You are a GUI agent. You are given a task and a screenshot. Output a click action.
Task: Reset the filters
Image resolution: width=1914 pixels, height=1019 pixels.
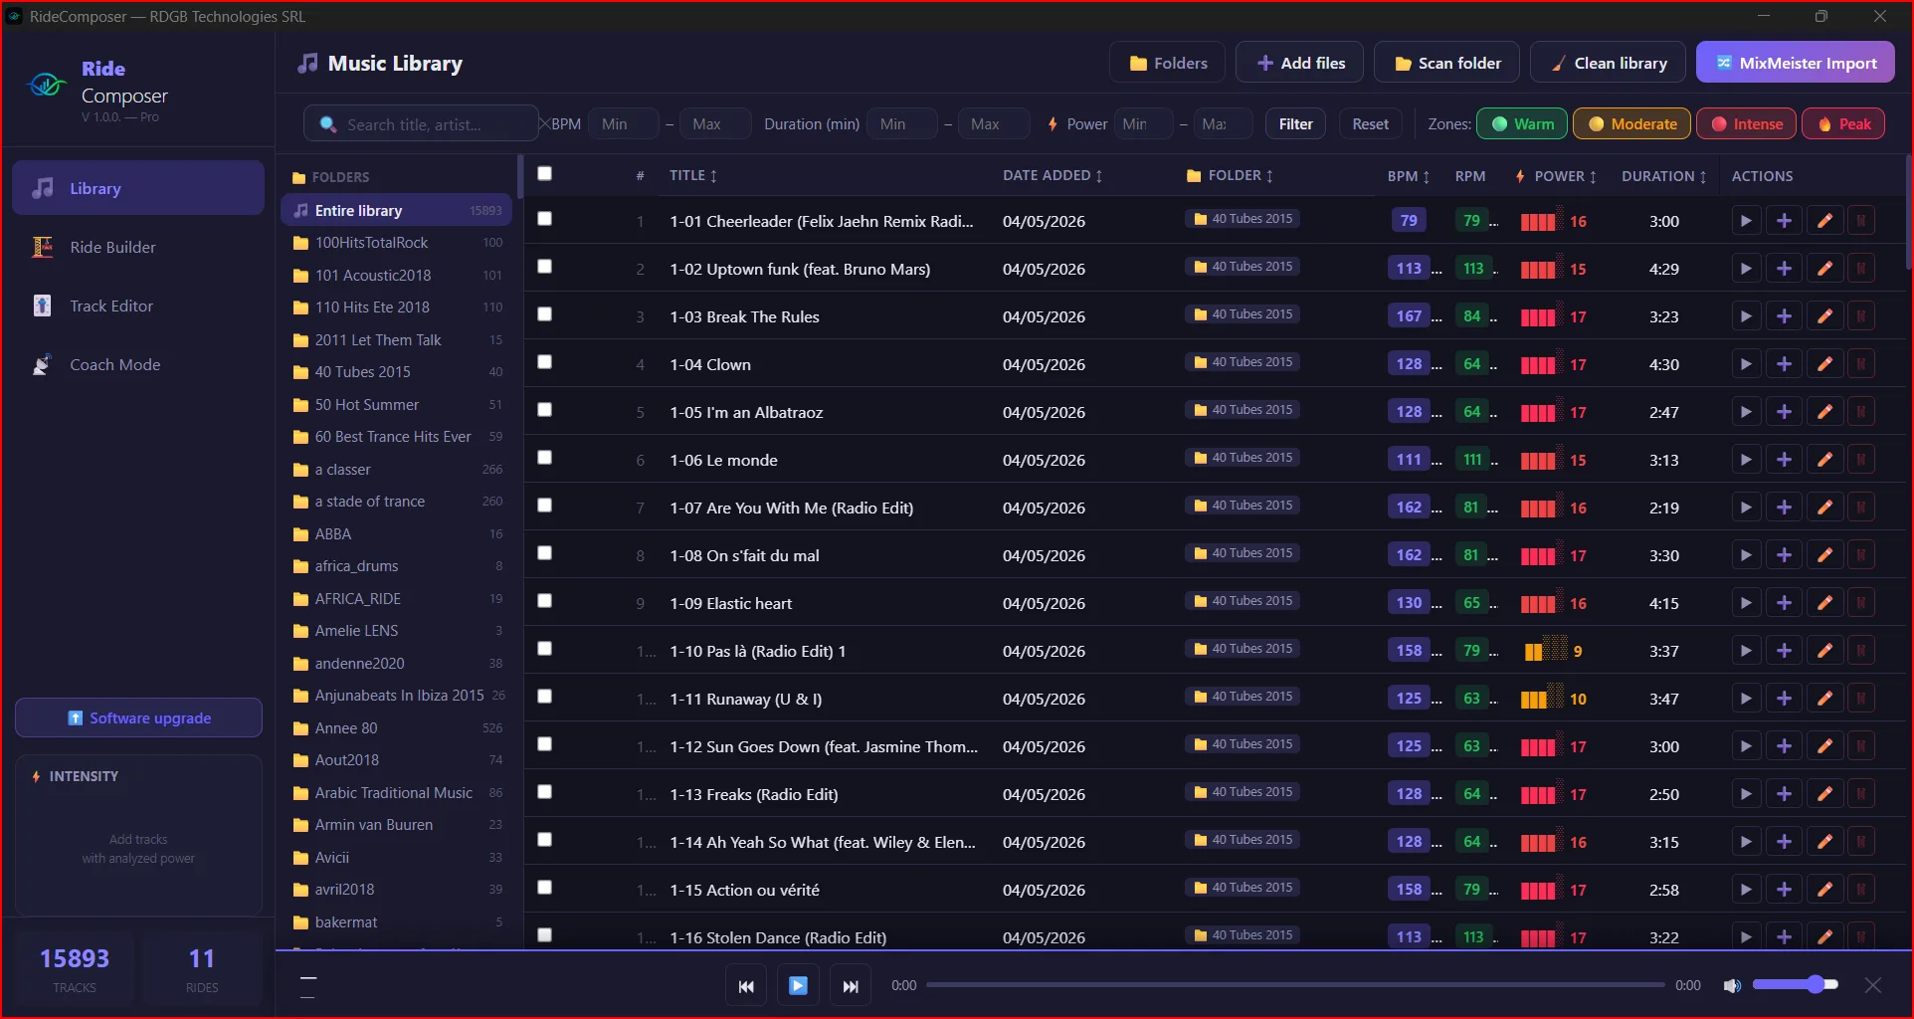[x=1370, y=123]
